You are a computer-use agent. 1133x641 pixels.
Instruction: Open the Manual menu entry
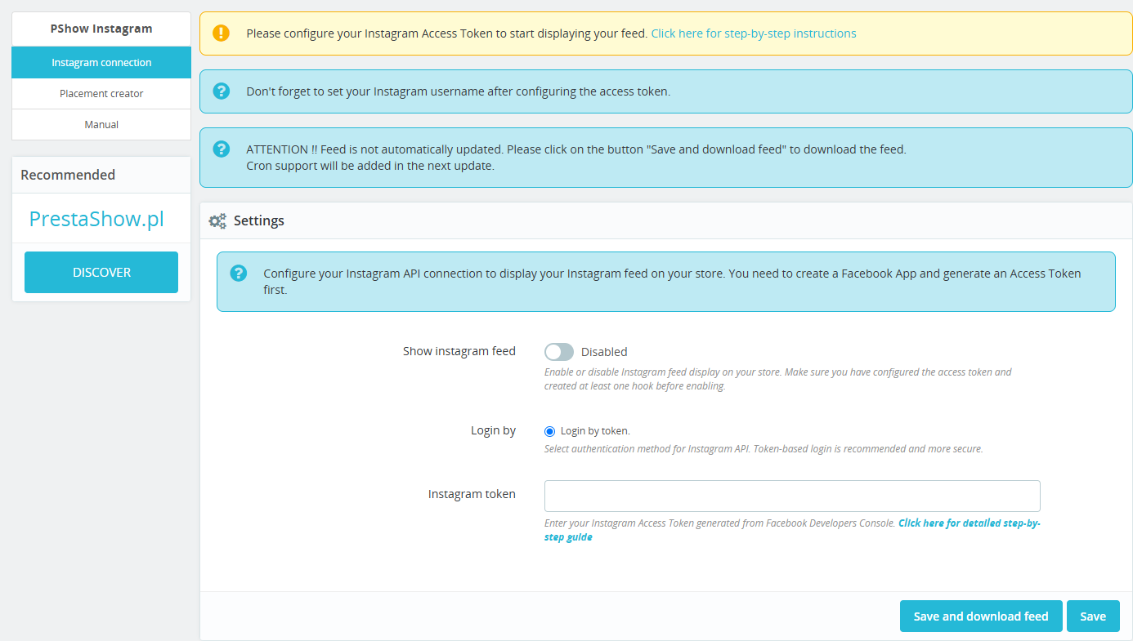click(x=101, y=125)
